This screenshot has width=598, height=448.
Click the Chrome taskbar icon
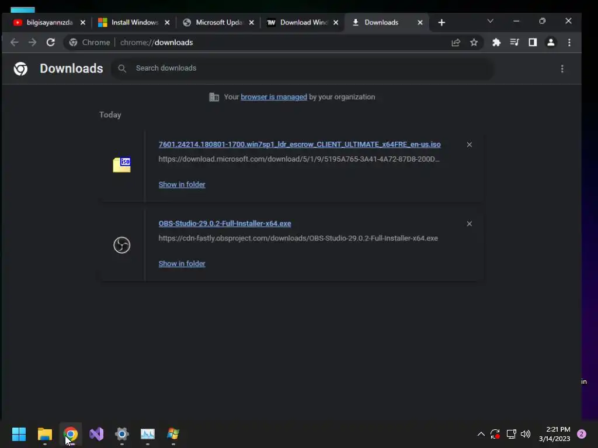click(x=71, y=434)
